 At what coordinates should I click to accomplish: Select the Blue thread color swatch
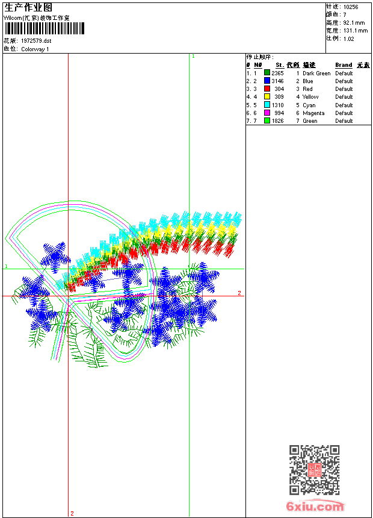pos(267,81)
